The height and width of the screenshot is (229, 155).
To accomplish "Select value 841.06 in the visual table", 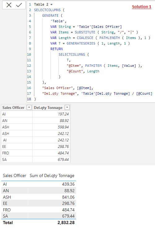I will 68,197.
